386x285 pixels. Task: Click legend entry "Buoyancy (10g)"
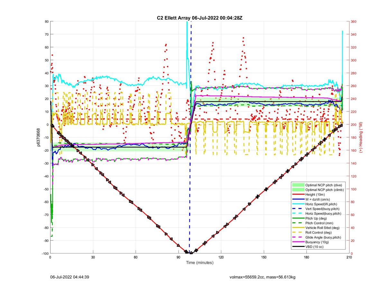coord(317,242)
